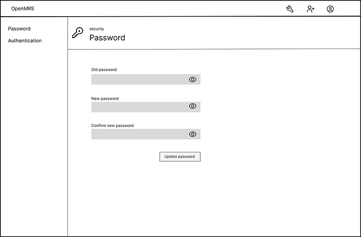Click the Update password button
361x237 pixels.
coord(180,157)
